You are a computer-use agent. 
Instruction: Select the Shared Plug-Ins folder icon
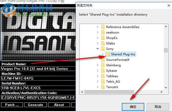coord(108,54)
